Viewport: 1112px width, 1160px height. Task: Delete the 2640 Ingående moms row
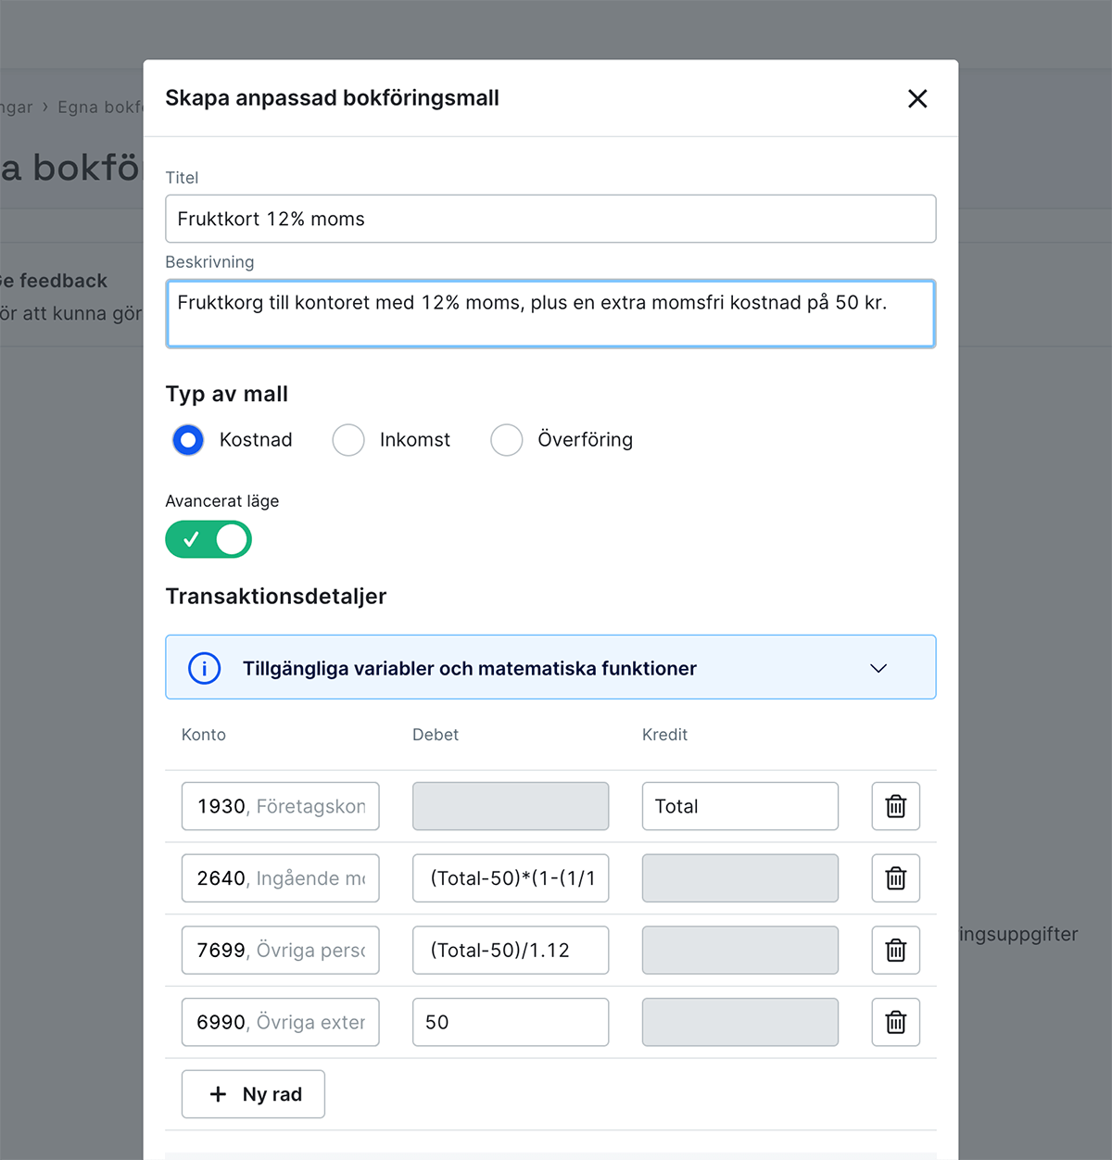click(x=895, y=878)
